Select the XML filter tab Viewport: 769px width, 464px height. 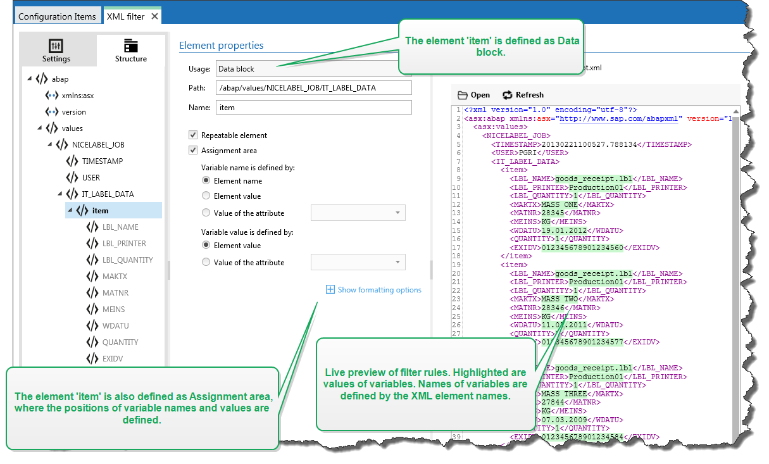point(125,15)
